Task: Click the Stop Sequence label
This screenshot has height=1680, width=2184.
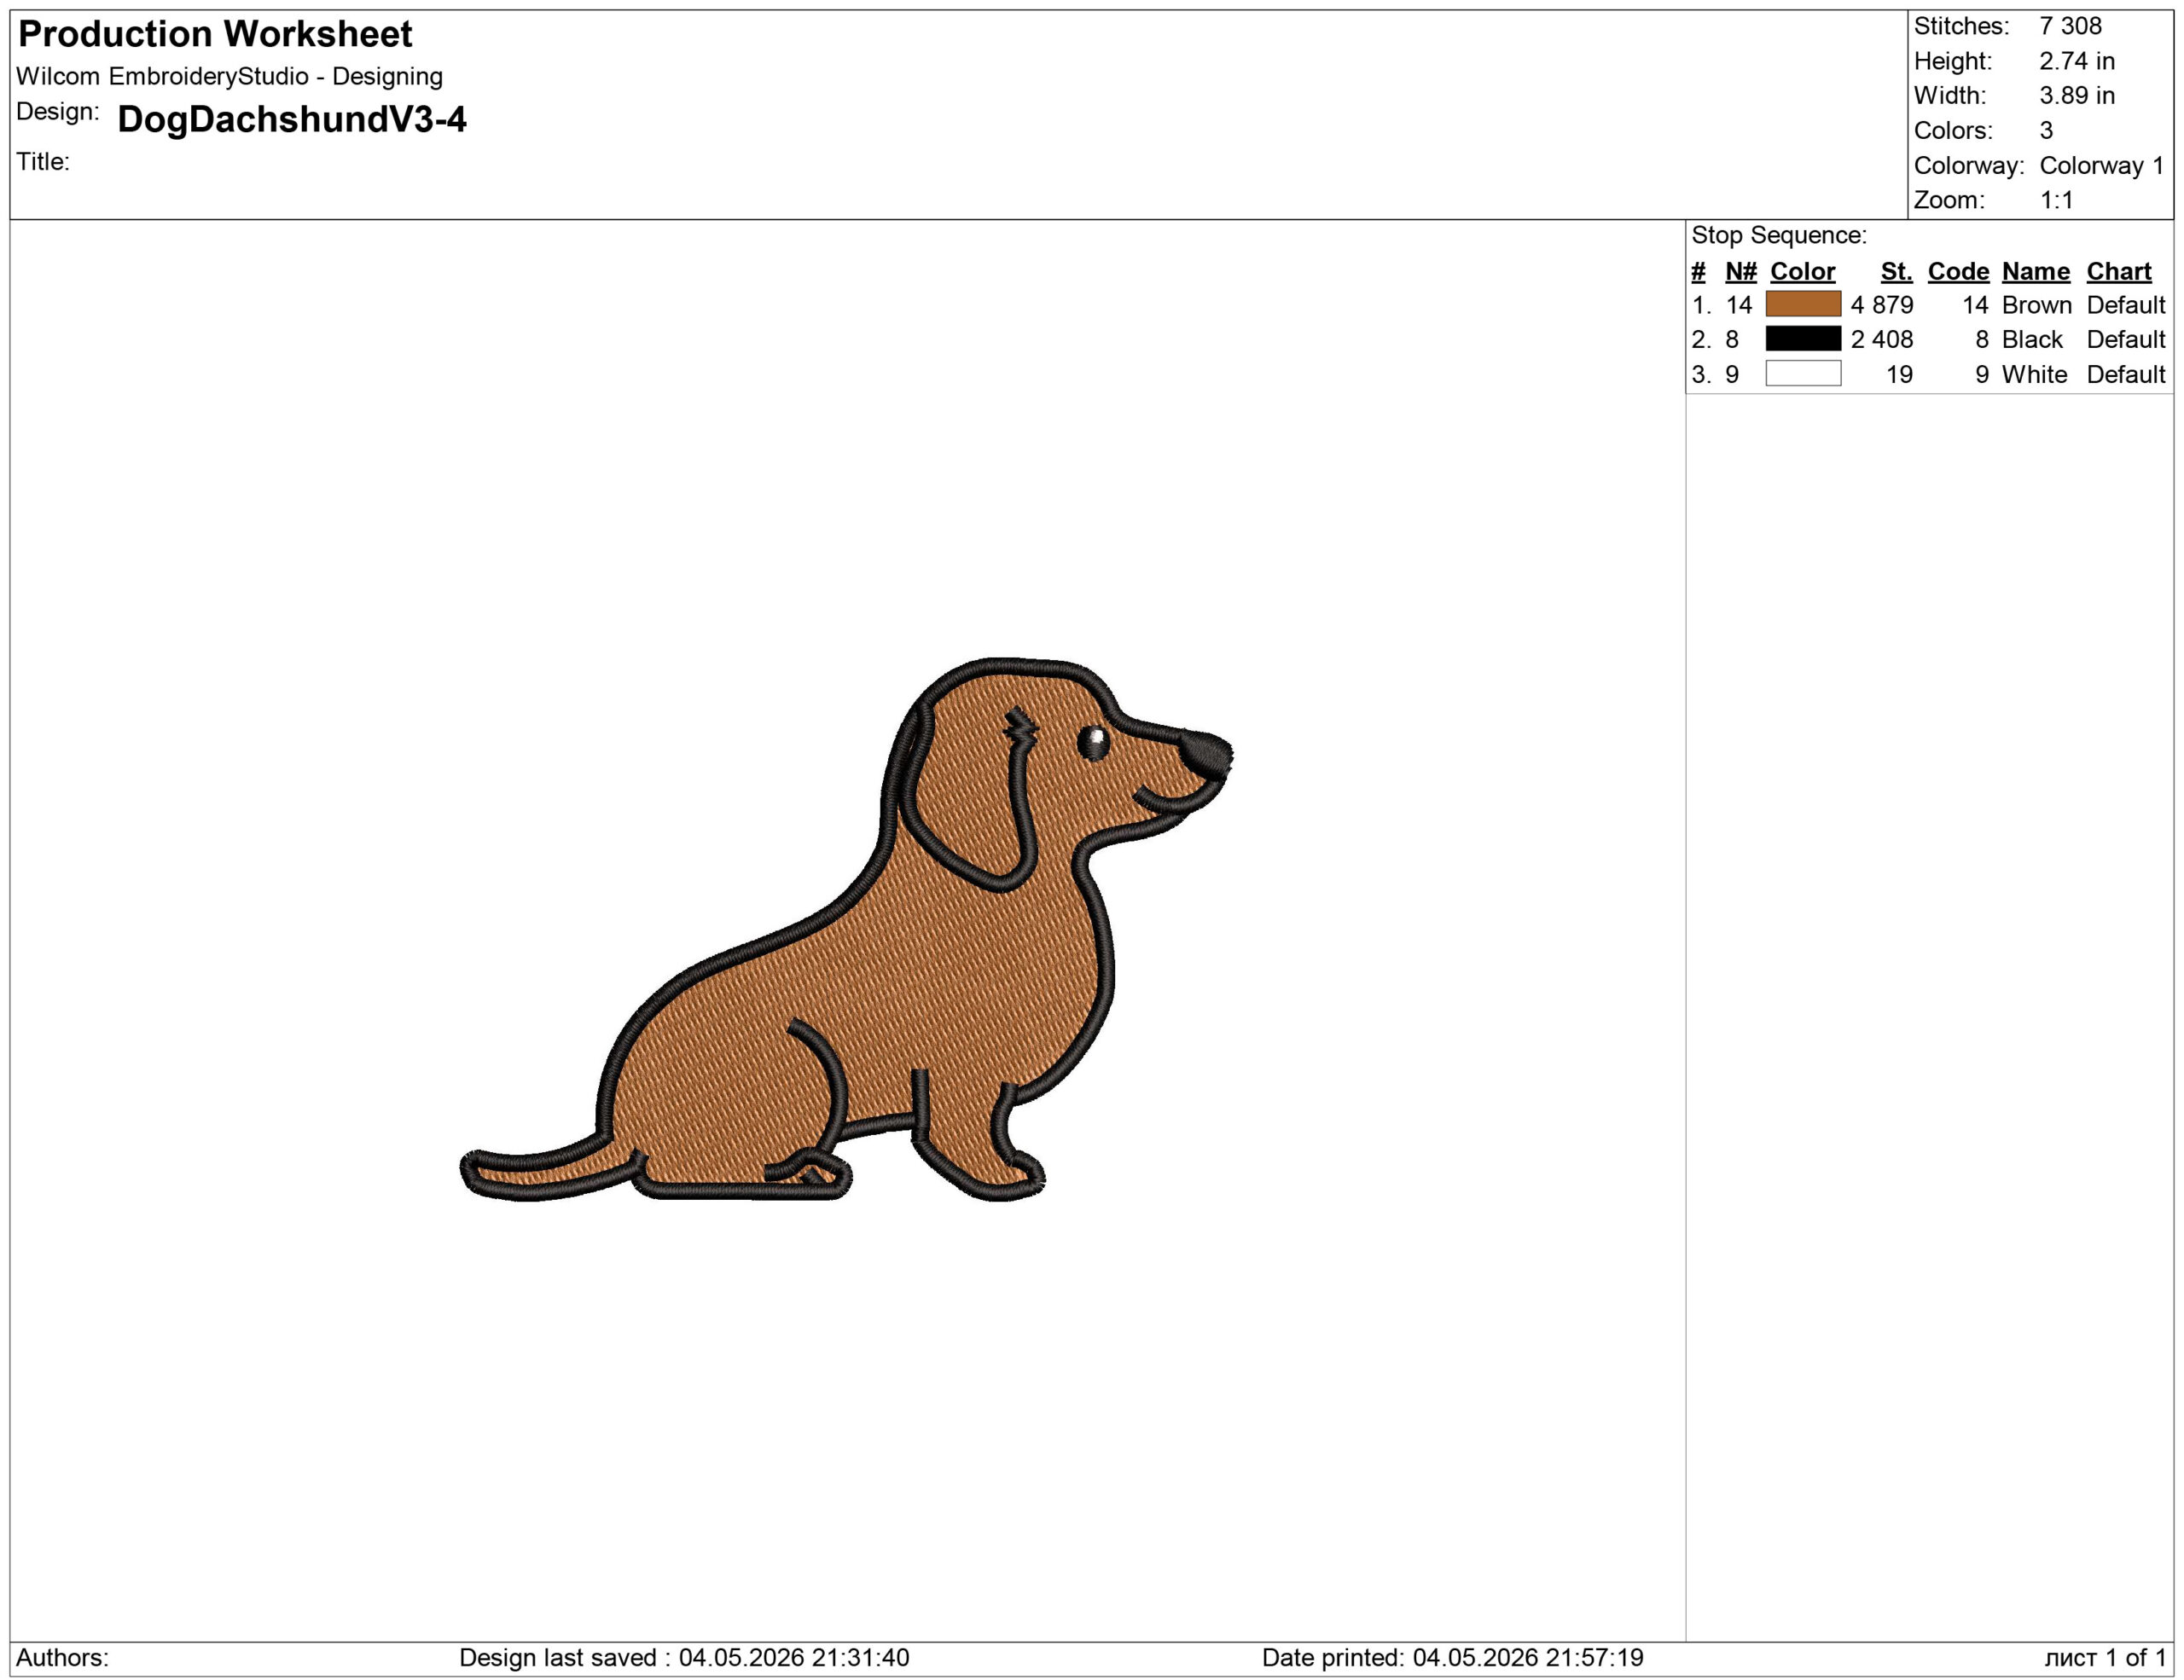Action: coord(1779,235)
